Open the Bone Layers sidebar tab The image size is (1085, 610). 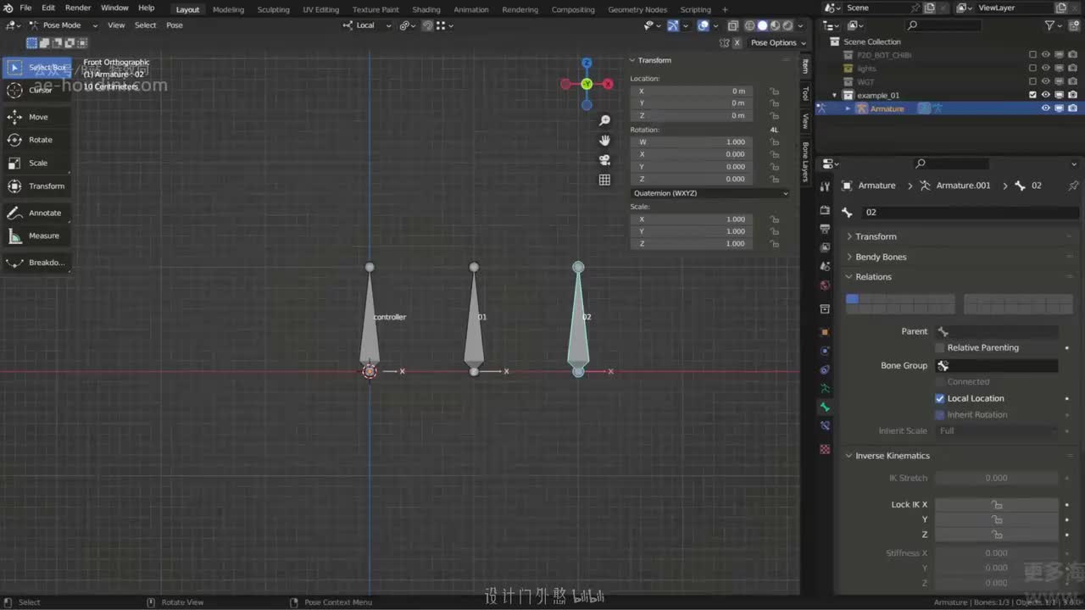805,161
